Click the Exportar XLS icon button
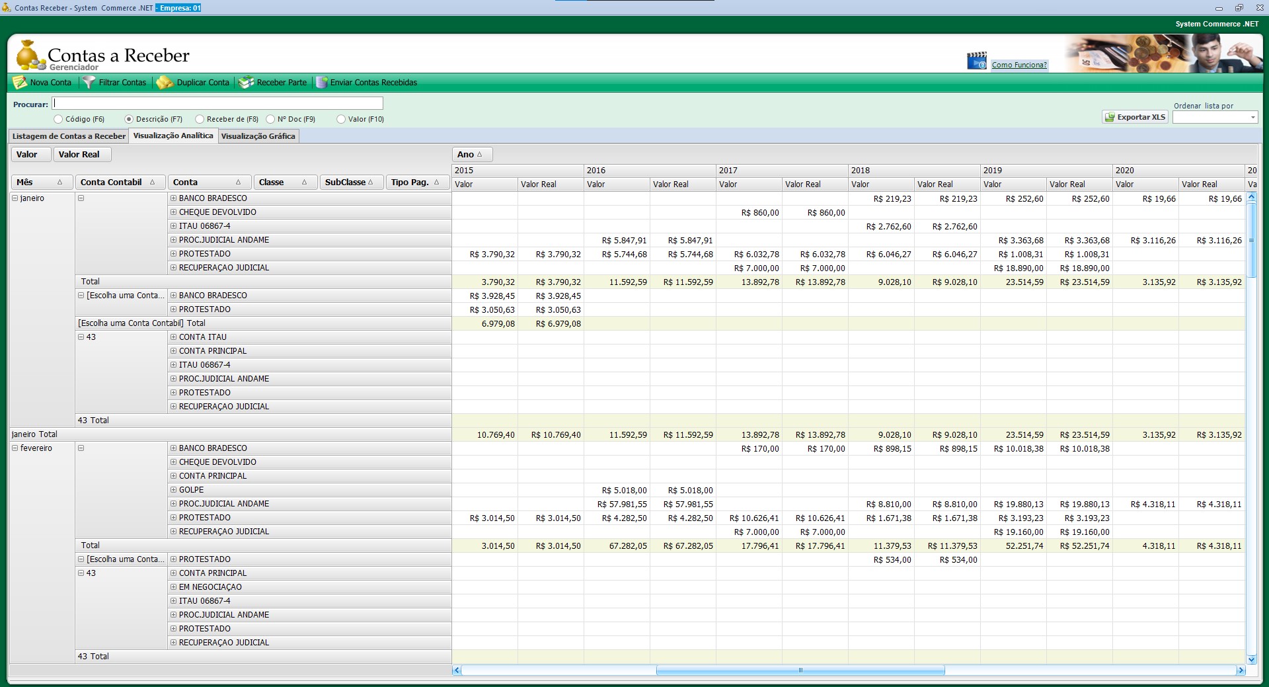This screenshot has width=1269, height=687. tap(1110, 117)
